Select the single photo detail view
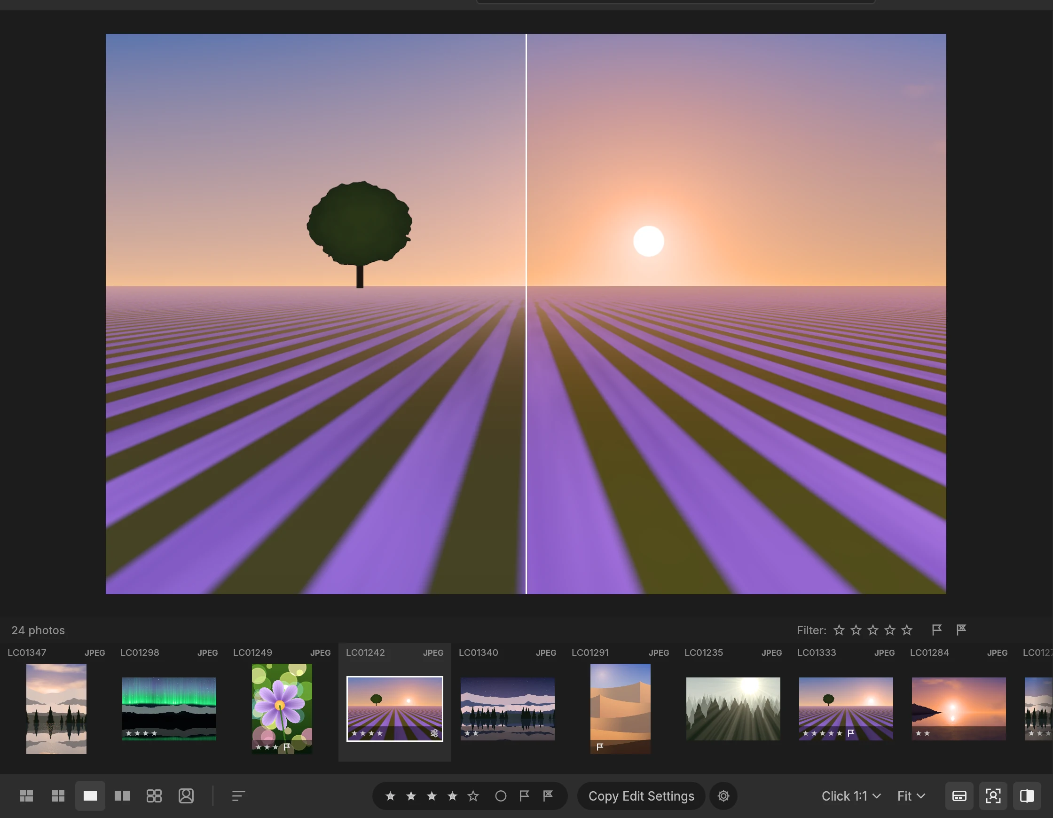Screen dimensions: 1053x818 point(90,796)
